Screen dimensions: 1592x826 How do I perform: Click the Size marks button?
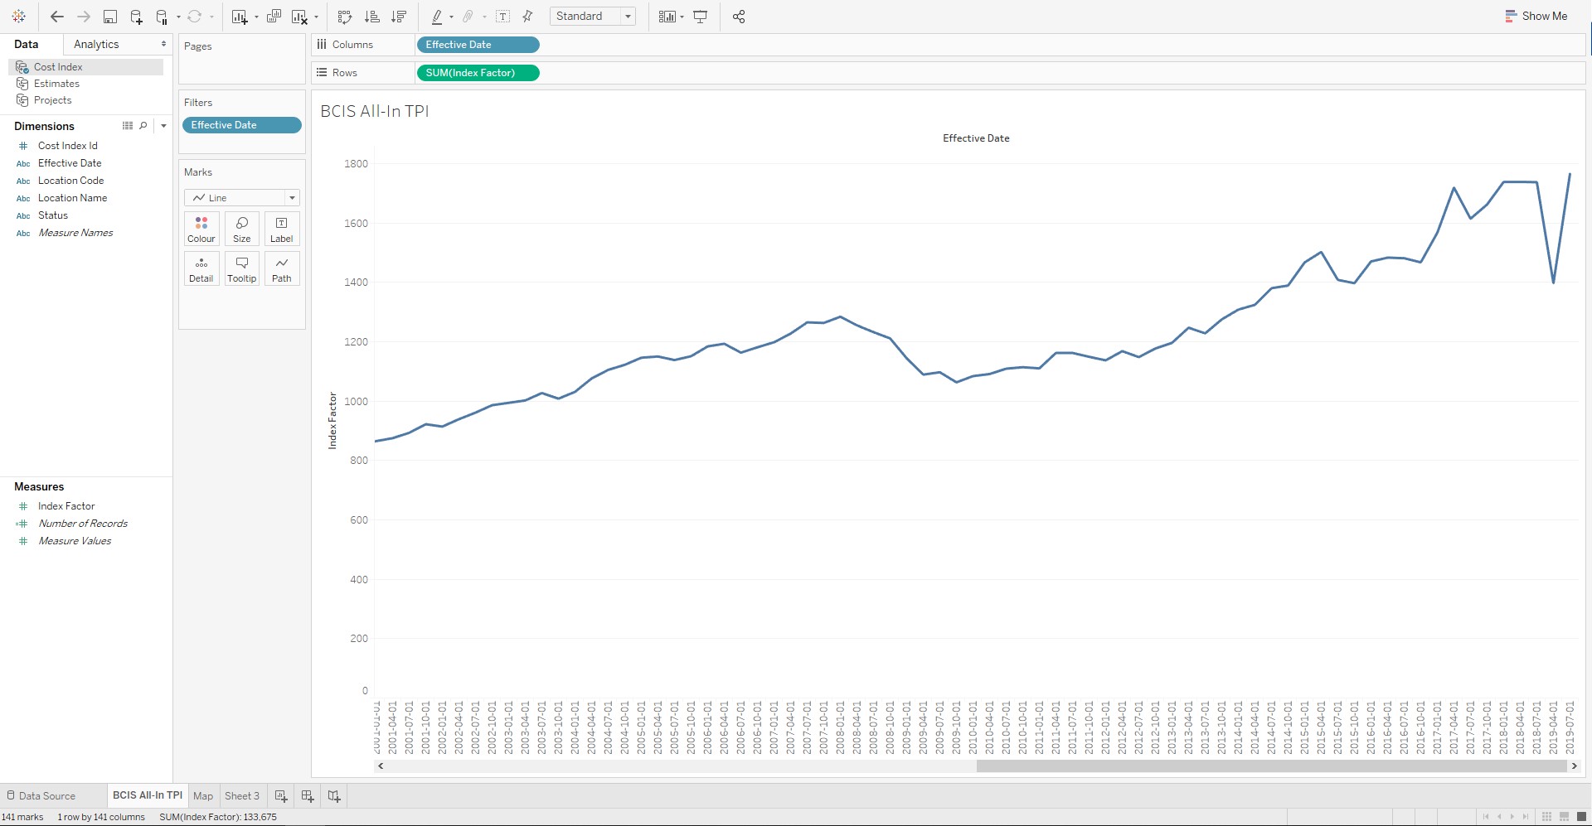(241, 229)
